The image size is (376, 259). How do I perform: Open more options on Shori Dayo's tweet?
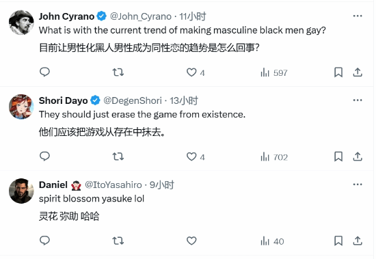[x=358, y=100]
